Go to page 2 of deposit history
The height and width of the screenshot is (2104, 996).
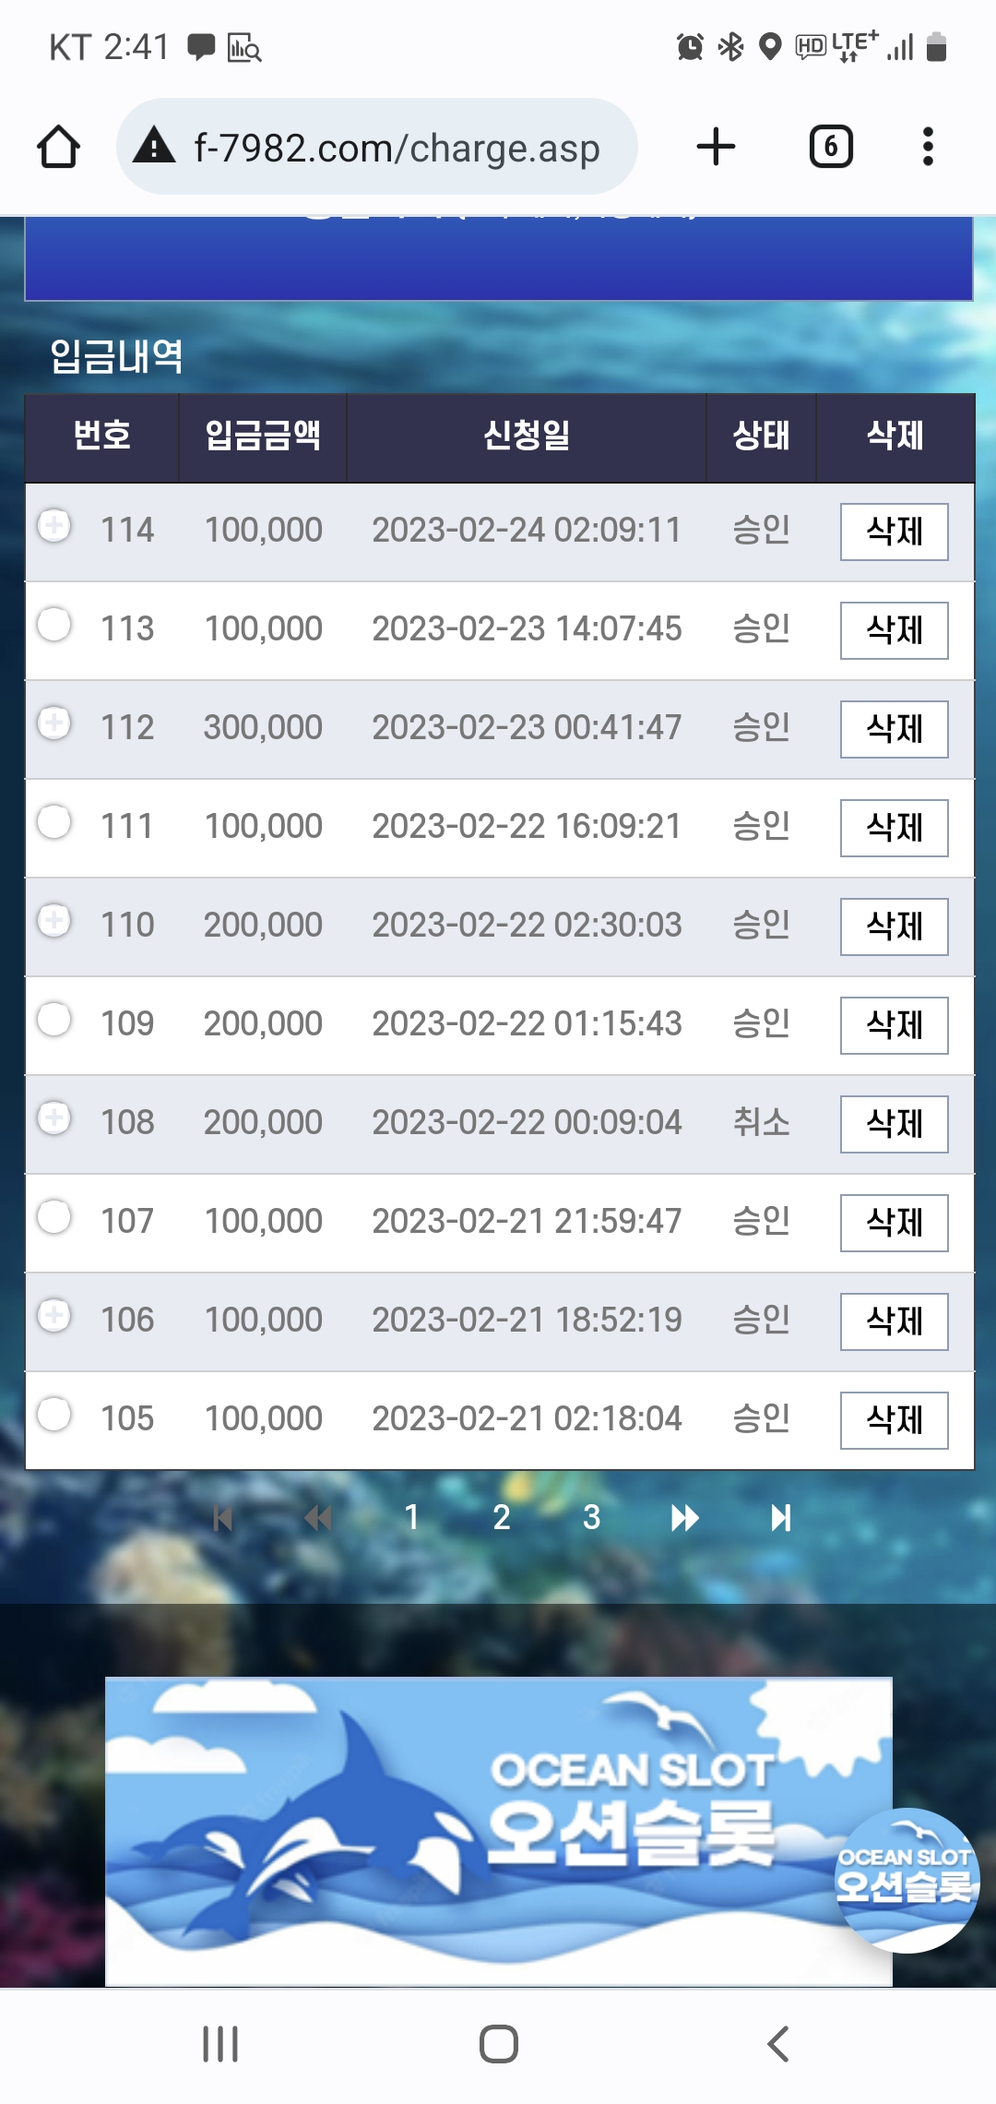[x=502, y=1517]
